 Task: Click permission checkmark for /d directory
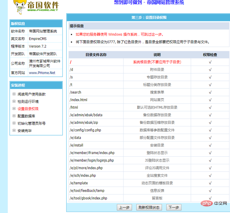(x=210, y=70)
